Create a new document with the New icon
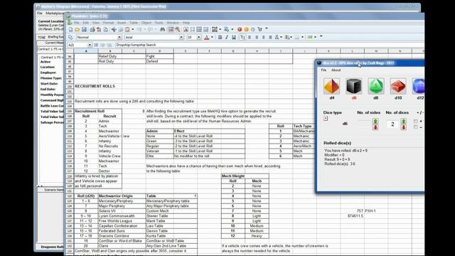This screenshot has width=455, height=256. point(70,29)
